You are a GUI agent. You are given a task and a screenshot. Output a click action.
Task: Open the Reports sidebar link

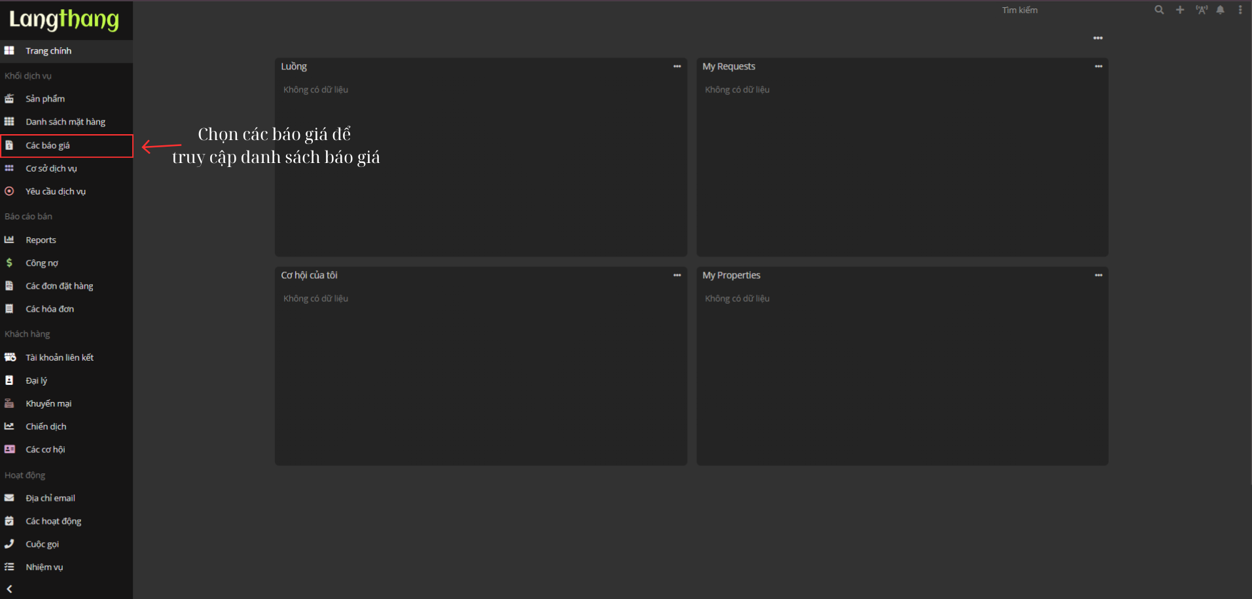pyautogui.click(x=41, y=240)
